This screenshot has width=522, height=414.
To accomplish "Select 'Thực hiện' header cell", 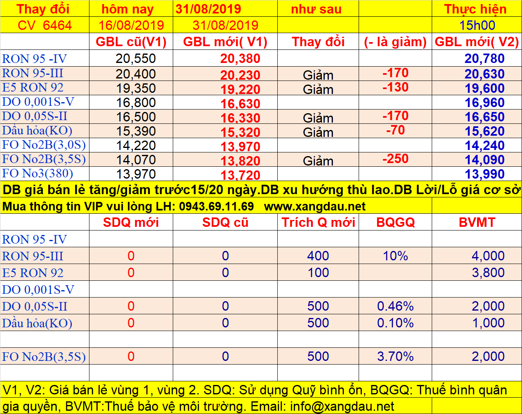I will click(475, 9).
